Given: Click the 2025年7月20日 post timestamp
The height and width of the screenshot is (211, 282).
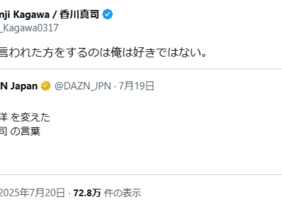Looking at the screenshot, I should 32,193.
